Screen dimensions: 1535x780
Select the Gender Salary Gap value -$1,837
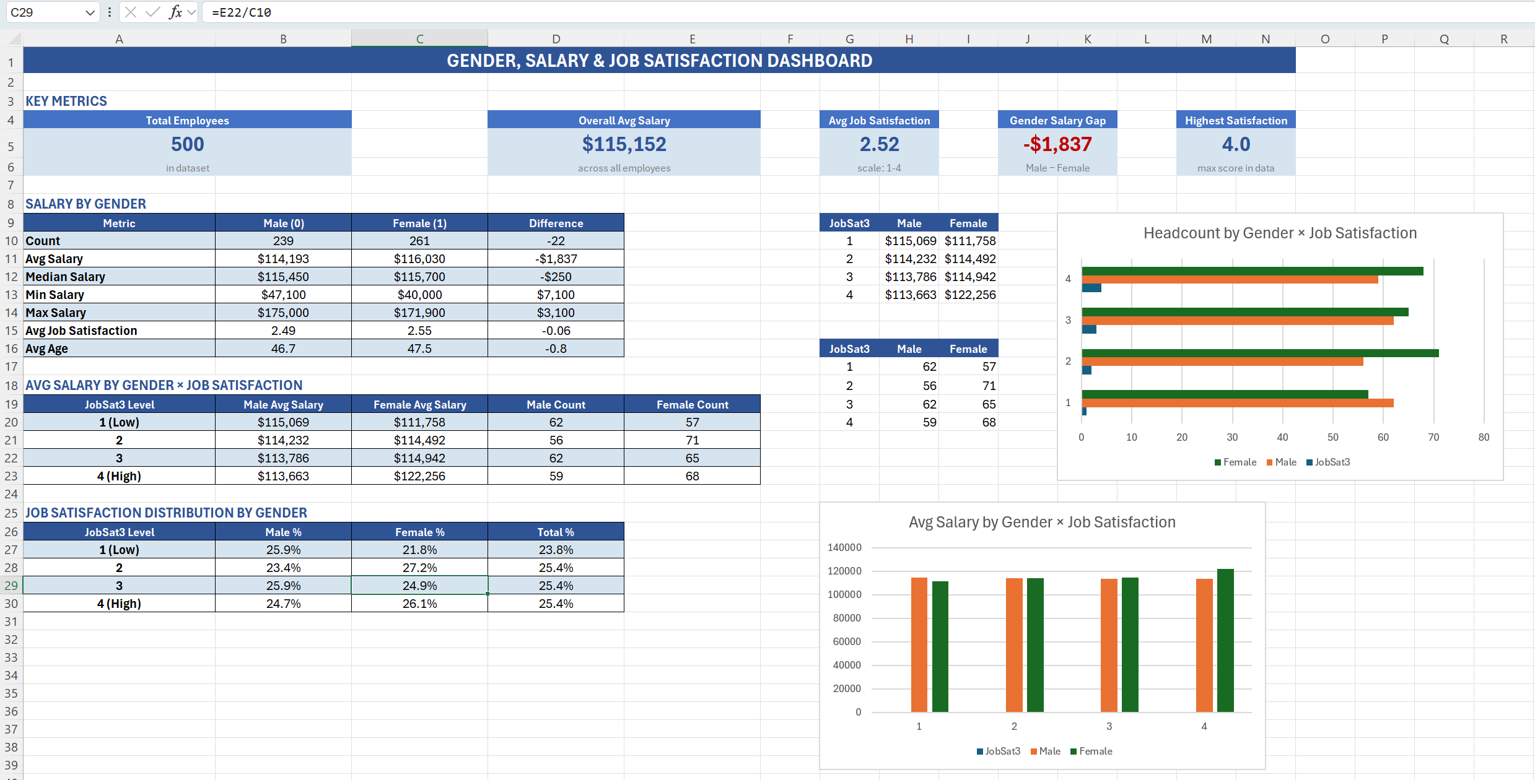1057,144
